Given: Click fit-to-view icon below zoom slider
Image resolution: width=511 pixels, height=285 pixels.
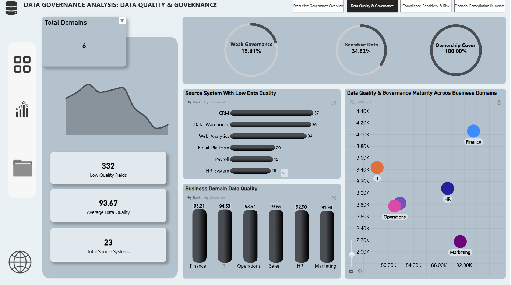Looking at the screenshot, I should (x=351, y=271).
